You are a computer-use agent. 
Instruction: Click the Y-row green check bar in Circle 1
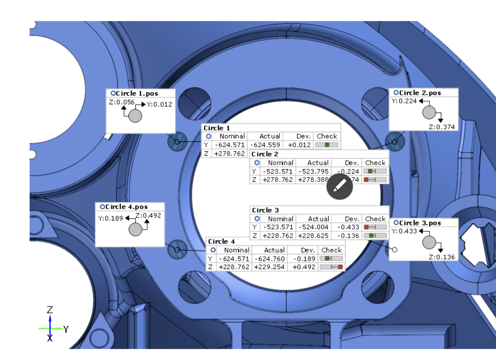[x=327, y=145]
